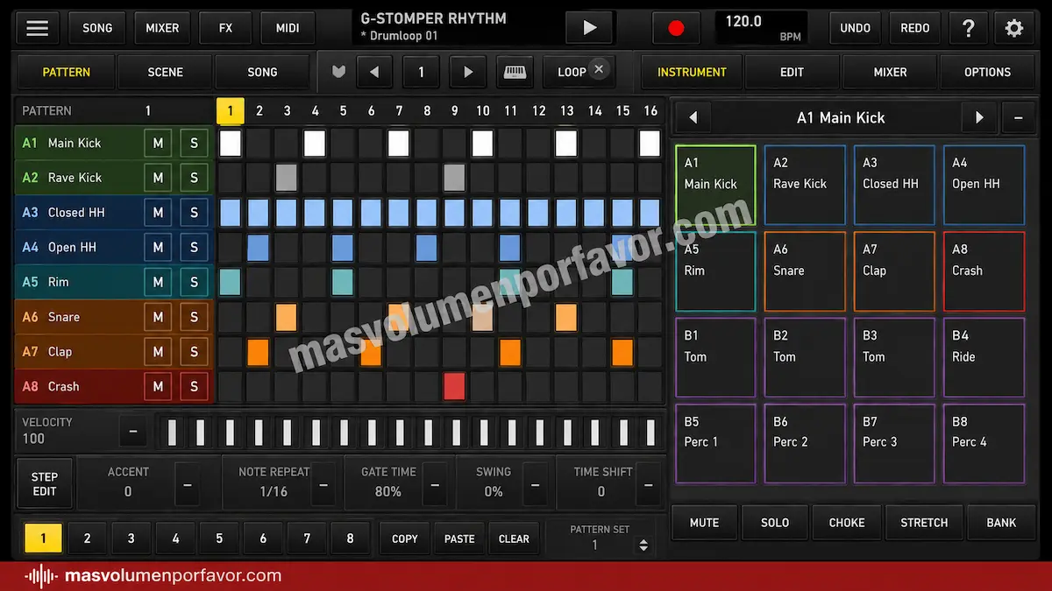This screenshot has height=591, width=1052.
Task: Expand the Note Repeat minus control
Action: [x=323, y=484]
